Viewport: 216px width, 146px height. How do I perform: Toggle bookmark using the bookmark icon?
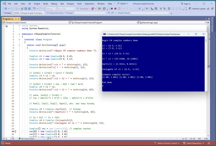tap(169, 9)
